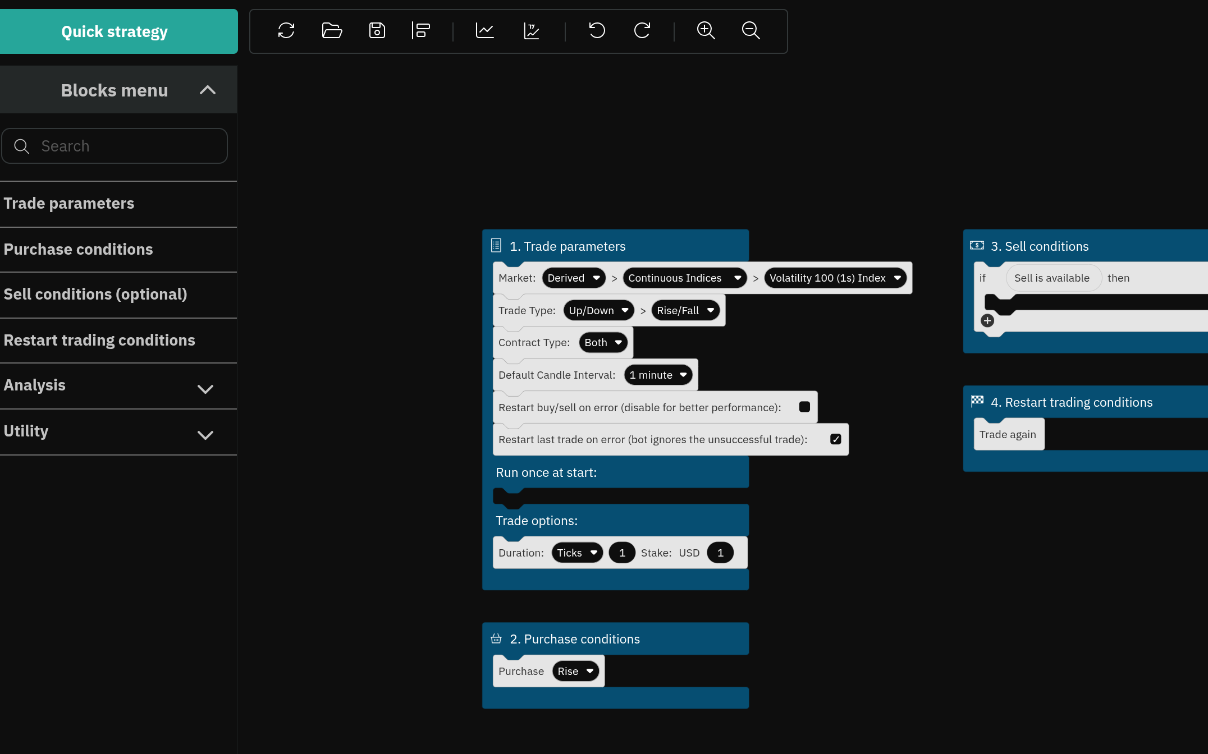This screenshot has height=754, width=1208.
Task: Click the Trade parameters block document icon
Action: [496, 245]
